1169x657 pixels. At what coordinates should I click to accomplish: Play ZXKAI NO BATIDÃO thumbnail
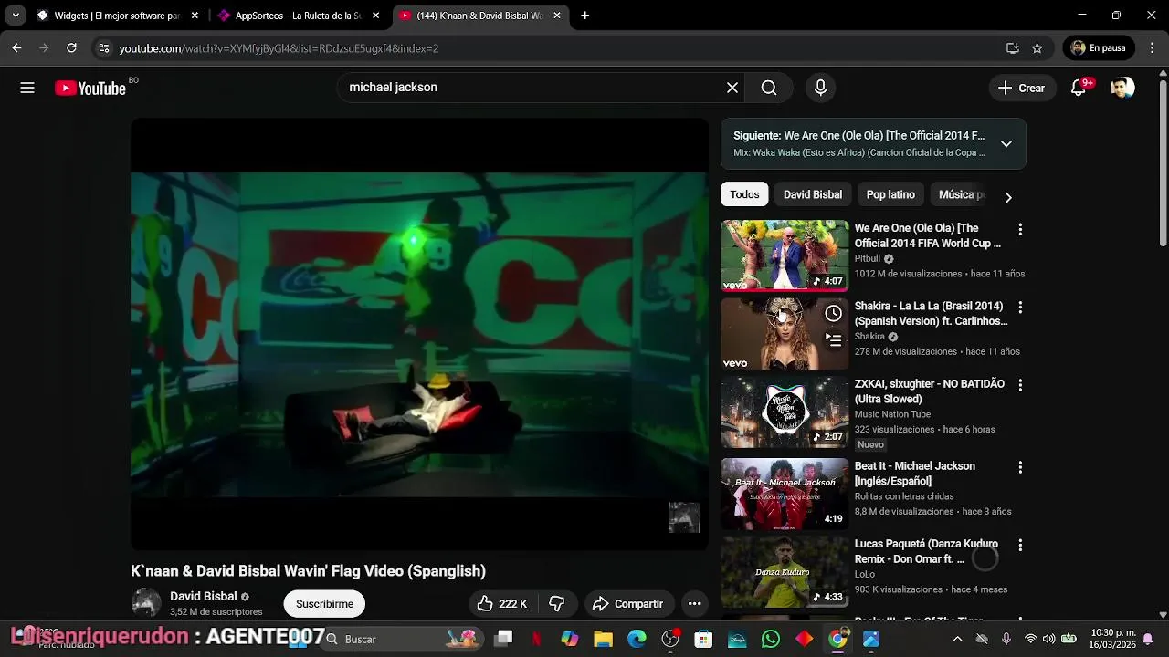click(785, 412)
